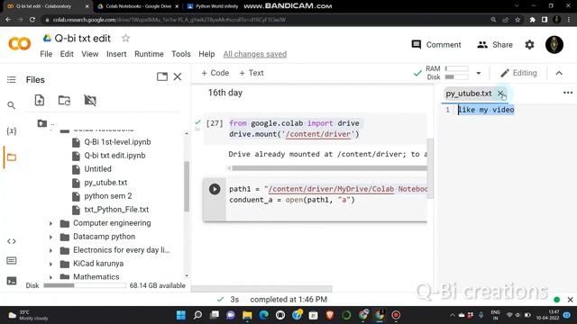
Task: Click the Disk storage usage bar
Action: coord(85,285)
